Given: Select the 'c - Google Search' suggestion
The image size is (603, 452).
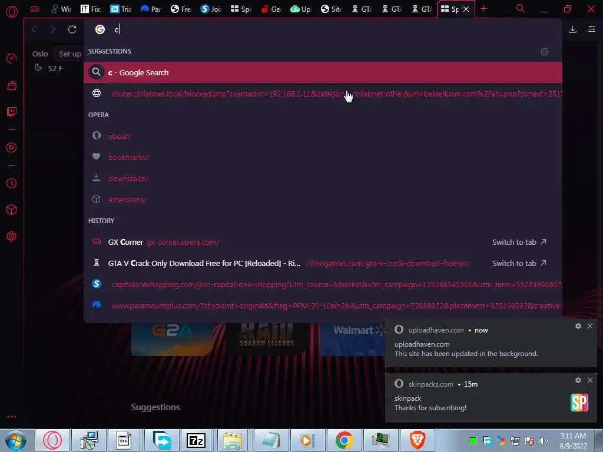Looking at the screenshot, I should tap(323, 72).
